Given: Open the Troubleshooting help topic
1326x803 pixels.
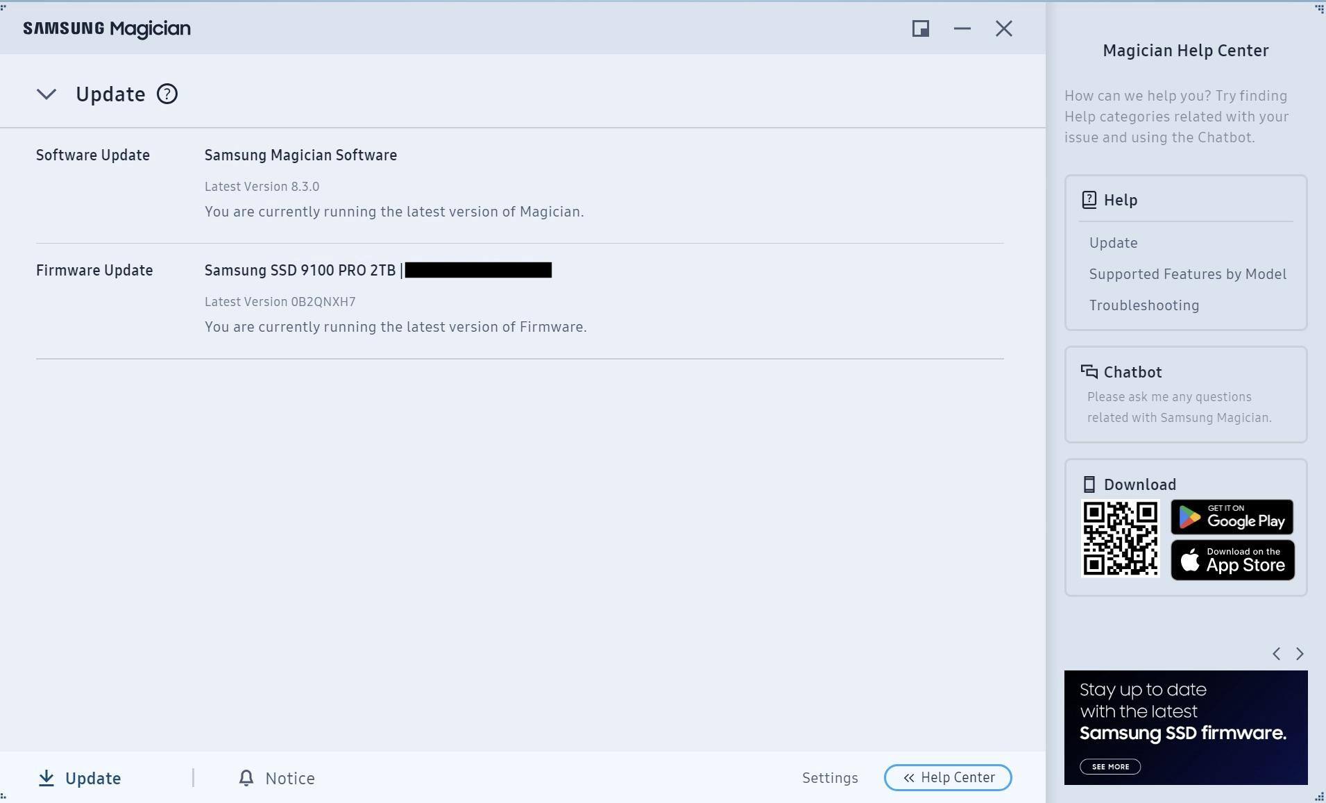Looking at the screenshot, I should (1144, 305).
